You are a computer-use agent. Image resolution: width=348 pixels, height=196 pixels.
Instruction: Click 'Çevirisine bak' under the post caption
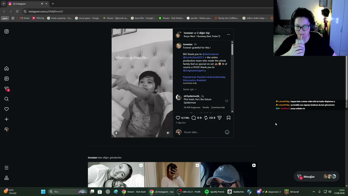(190, 83)
